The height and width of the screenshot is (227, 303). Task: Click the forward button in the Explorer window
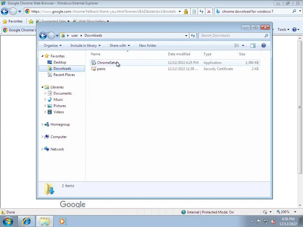coord(51,35)
